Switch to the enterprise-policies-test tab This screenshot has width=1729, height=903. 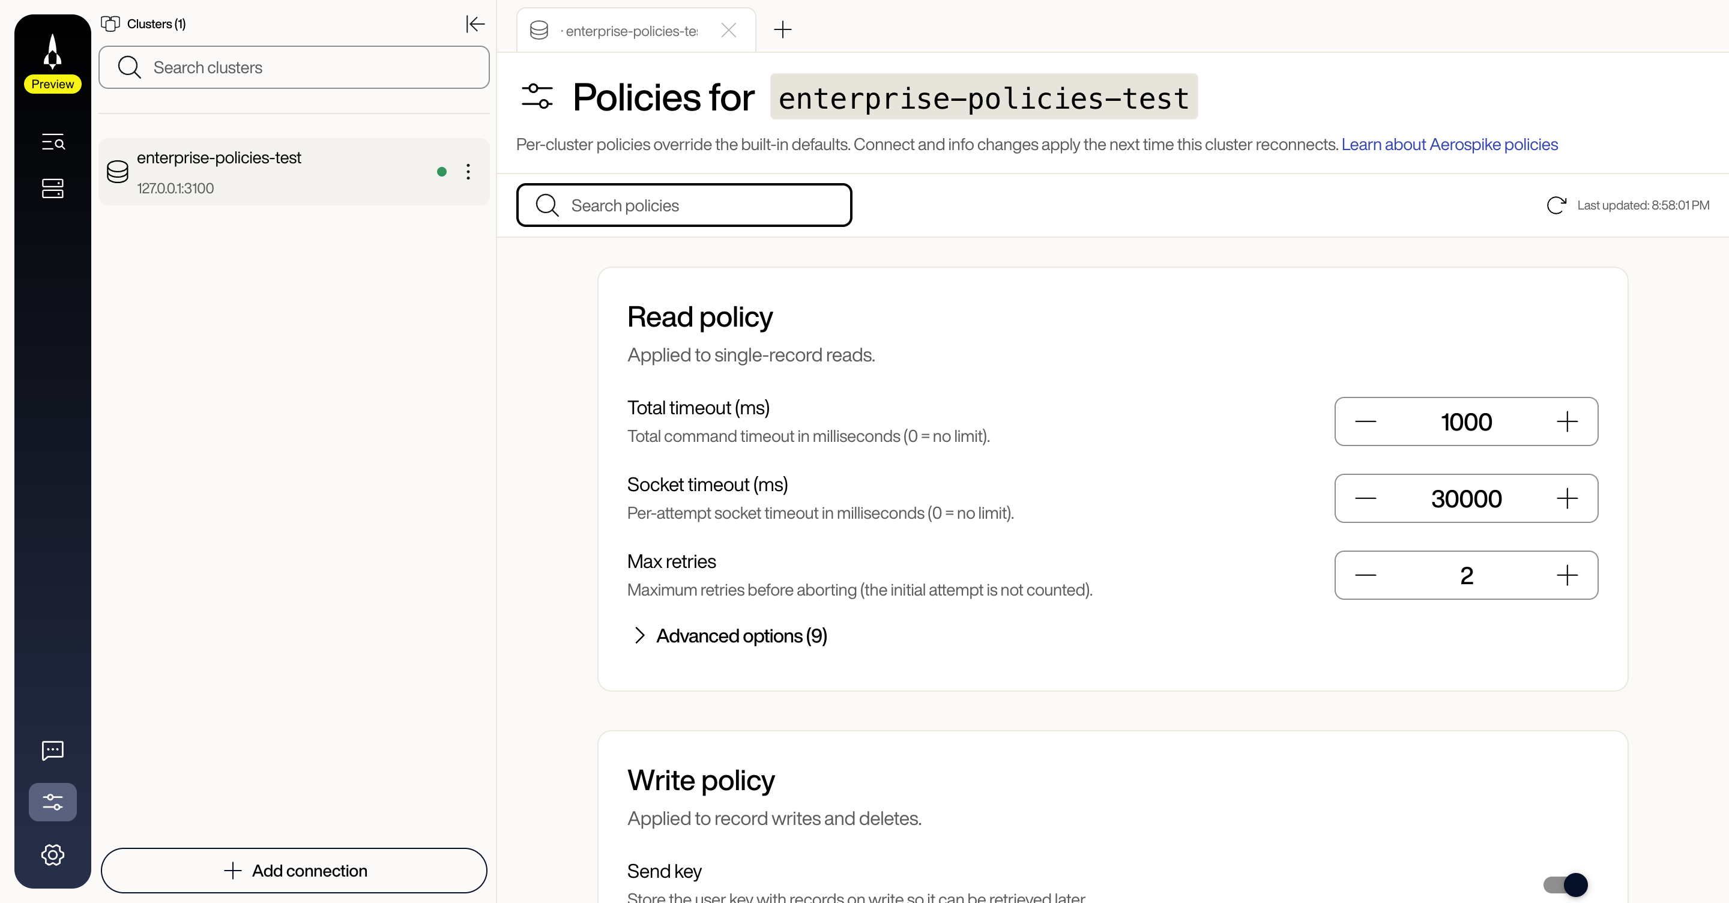(x=636, y=30)
